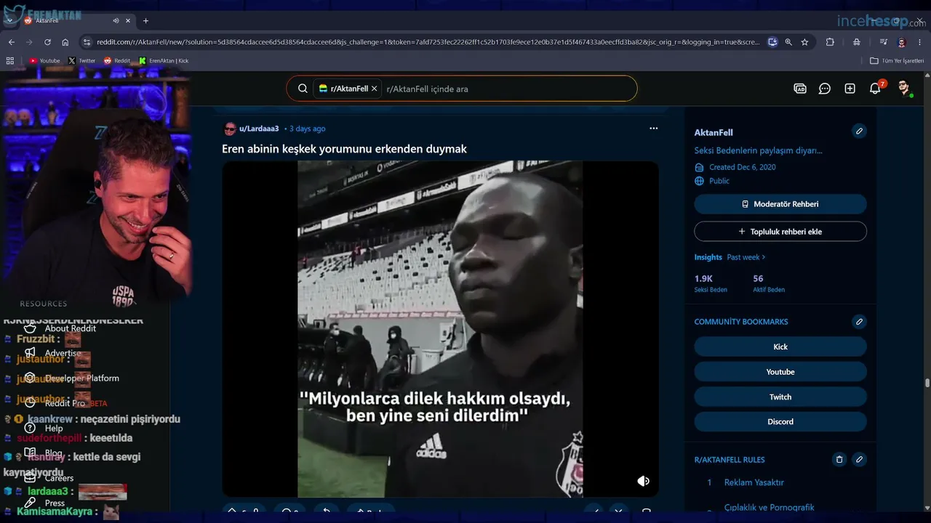Click the create post plus icon
Viewport: 931px width, 523px height.
[850, 89]
